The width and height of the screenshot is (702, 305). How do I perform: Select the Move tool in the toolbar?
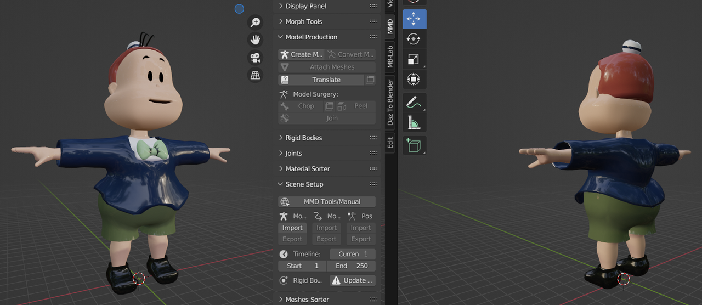click(414, 19)
